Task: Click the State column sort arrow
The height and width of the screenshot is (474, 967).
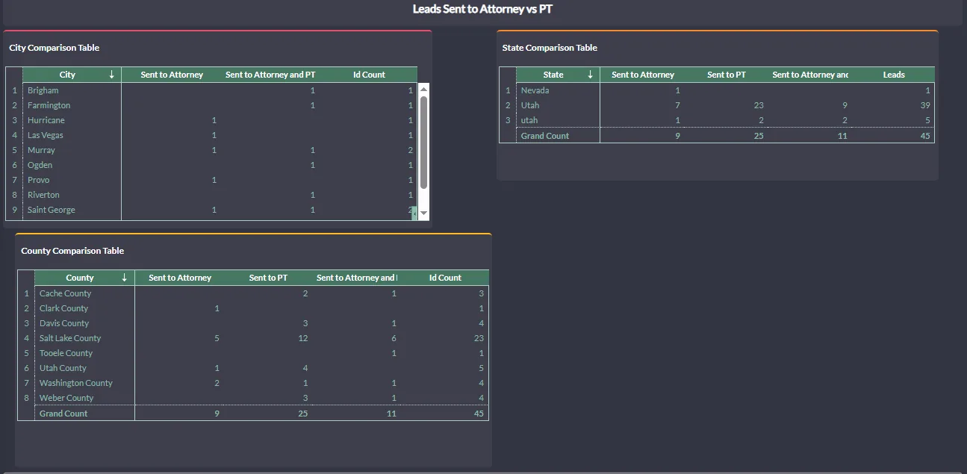Action: click(x=590, y=75)
